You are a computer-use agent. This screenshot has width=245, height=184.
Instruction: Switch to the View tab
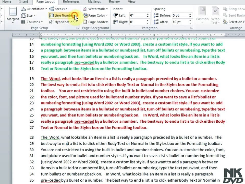[x=132, y=2]
